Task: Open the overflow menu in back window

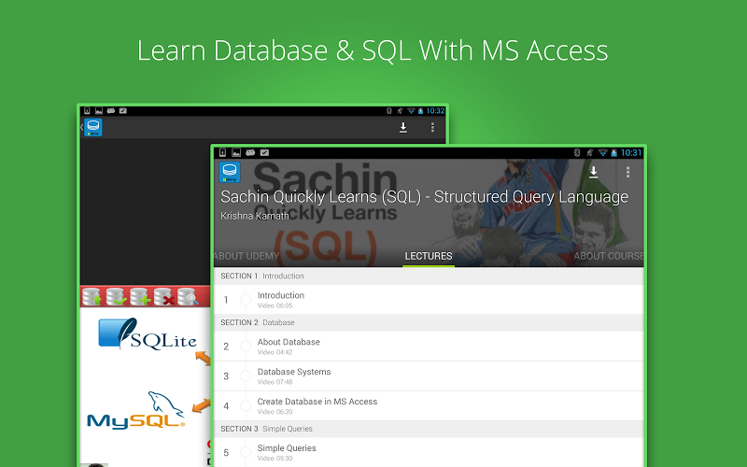Action: [432, 127]
